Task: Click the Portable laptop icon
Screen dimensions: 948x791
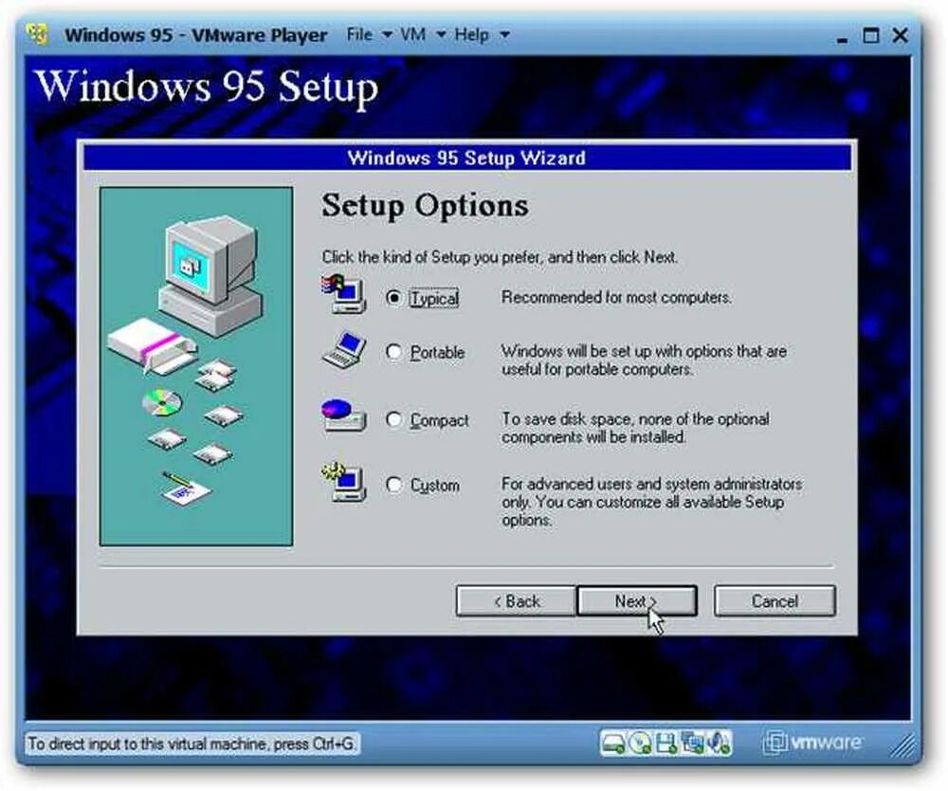Action: click(x=344, y=350)
